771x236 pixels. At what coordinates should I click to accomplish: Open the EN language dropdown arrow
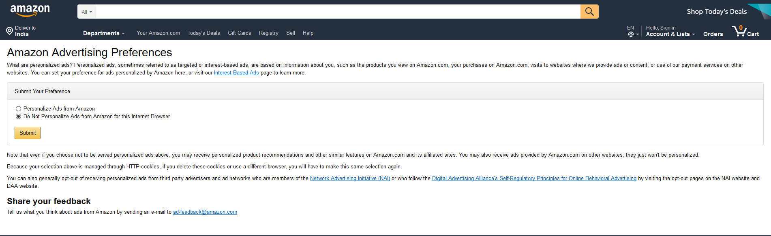pyautogui.click(x=638, y=34)
